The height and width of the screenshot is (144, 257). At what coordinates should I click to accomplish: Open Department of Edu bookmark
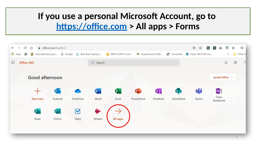(x=150, y=54)
